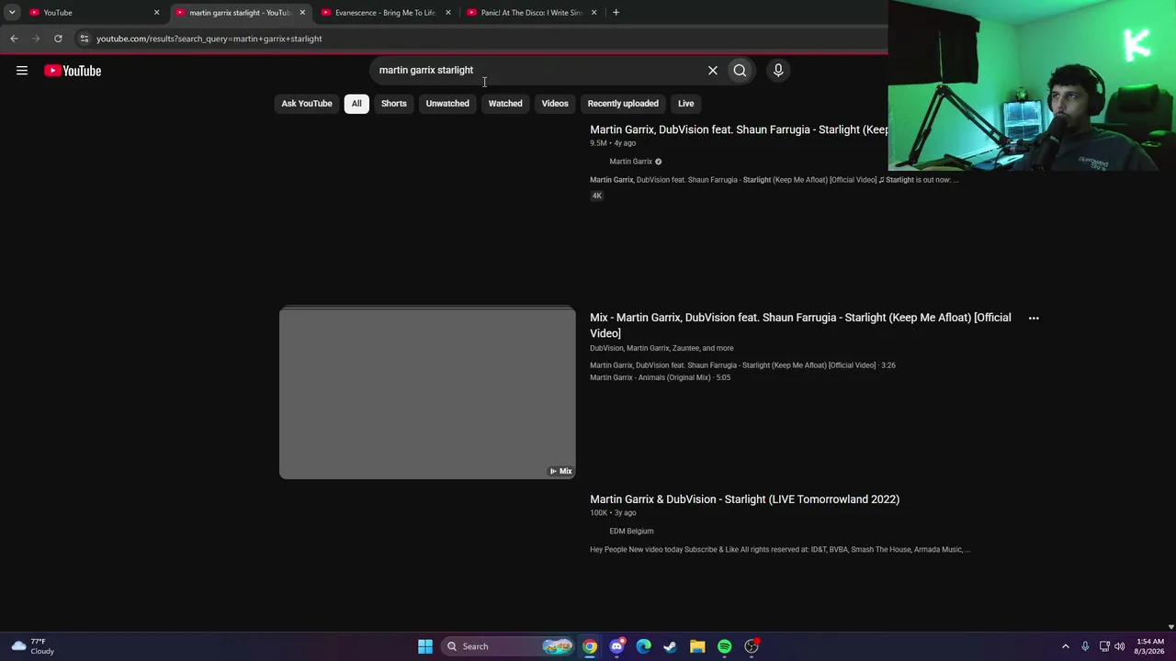Select the All filter chip
Screen dimensions: 1176x661
pyautogui.click(x=356, y=104)
